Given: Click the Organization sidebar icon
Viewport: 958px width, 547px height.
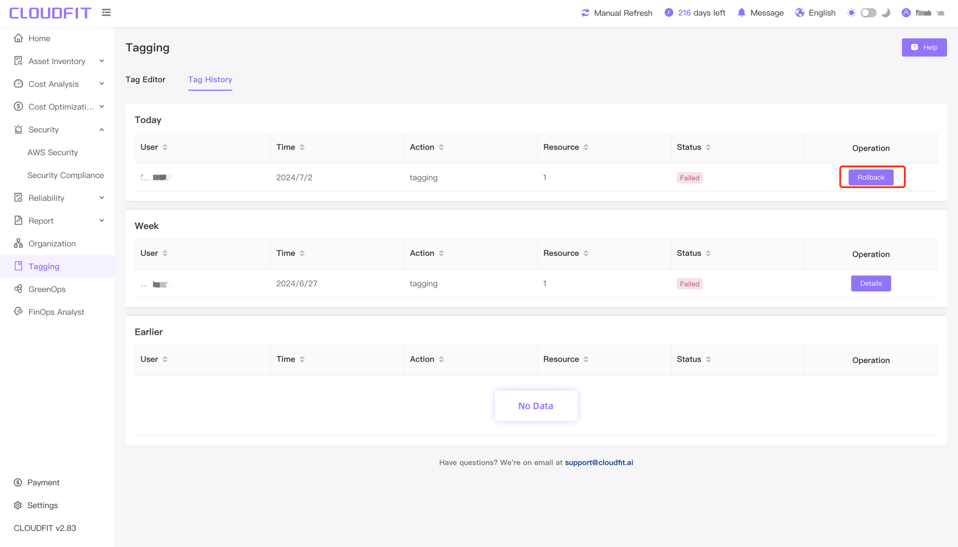Looking at the screenshot, I should (x=18, y=244).
